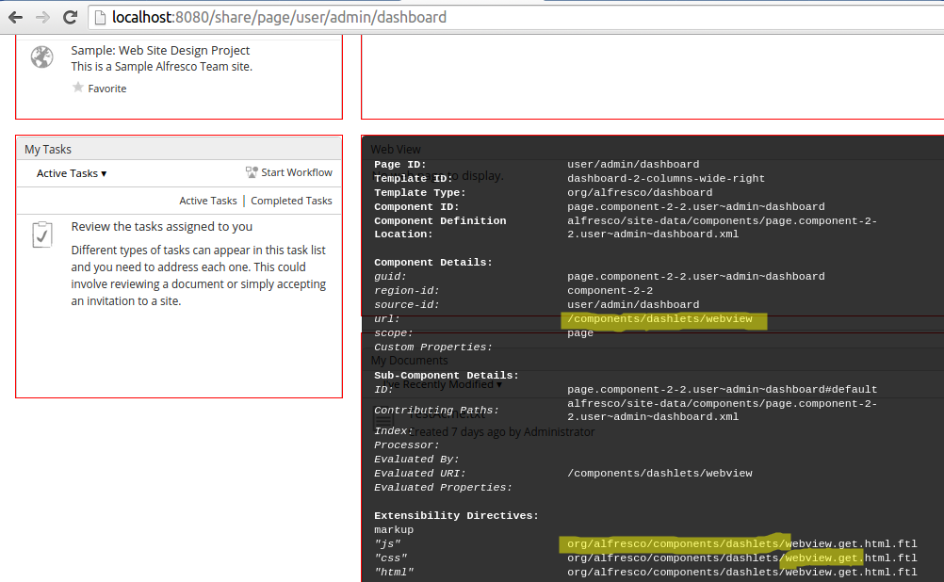The height and width of the screenshot is (582, 944).
Task: Click the browser back arrow
Action: pyautogui.click(x=16, y=17)
